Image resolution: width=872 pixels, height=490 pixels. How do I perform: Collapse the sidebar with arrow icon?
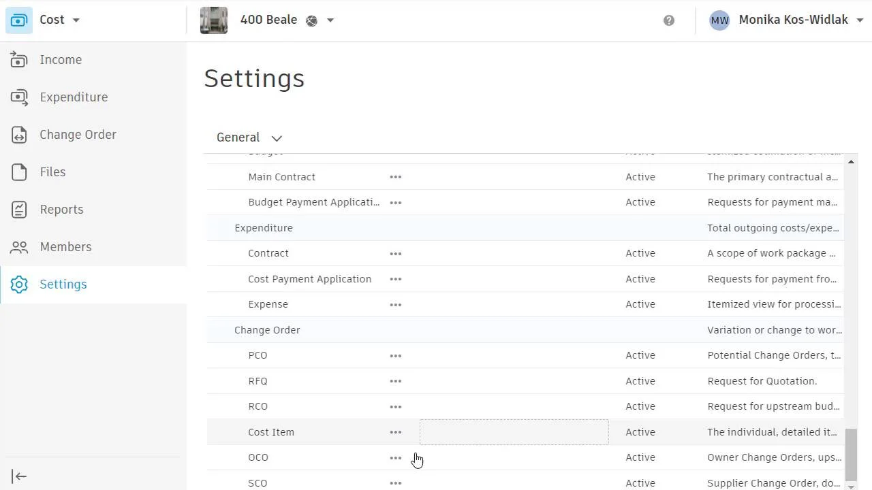click(x=19, y=476)
